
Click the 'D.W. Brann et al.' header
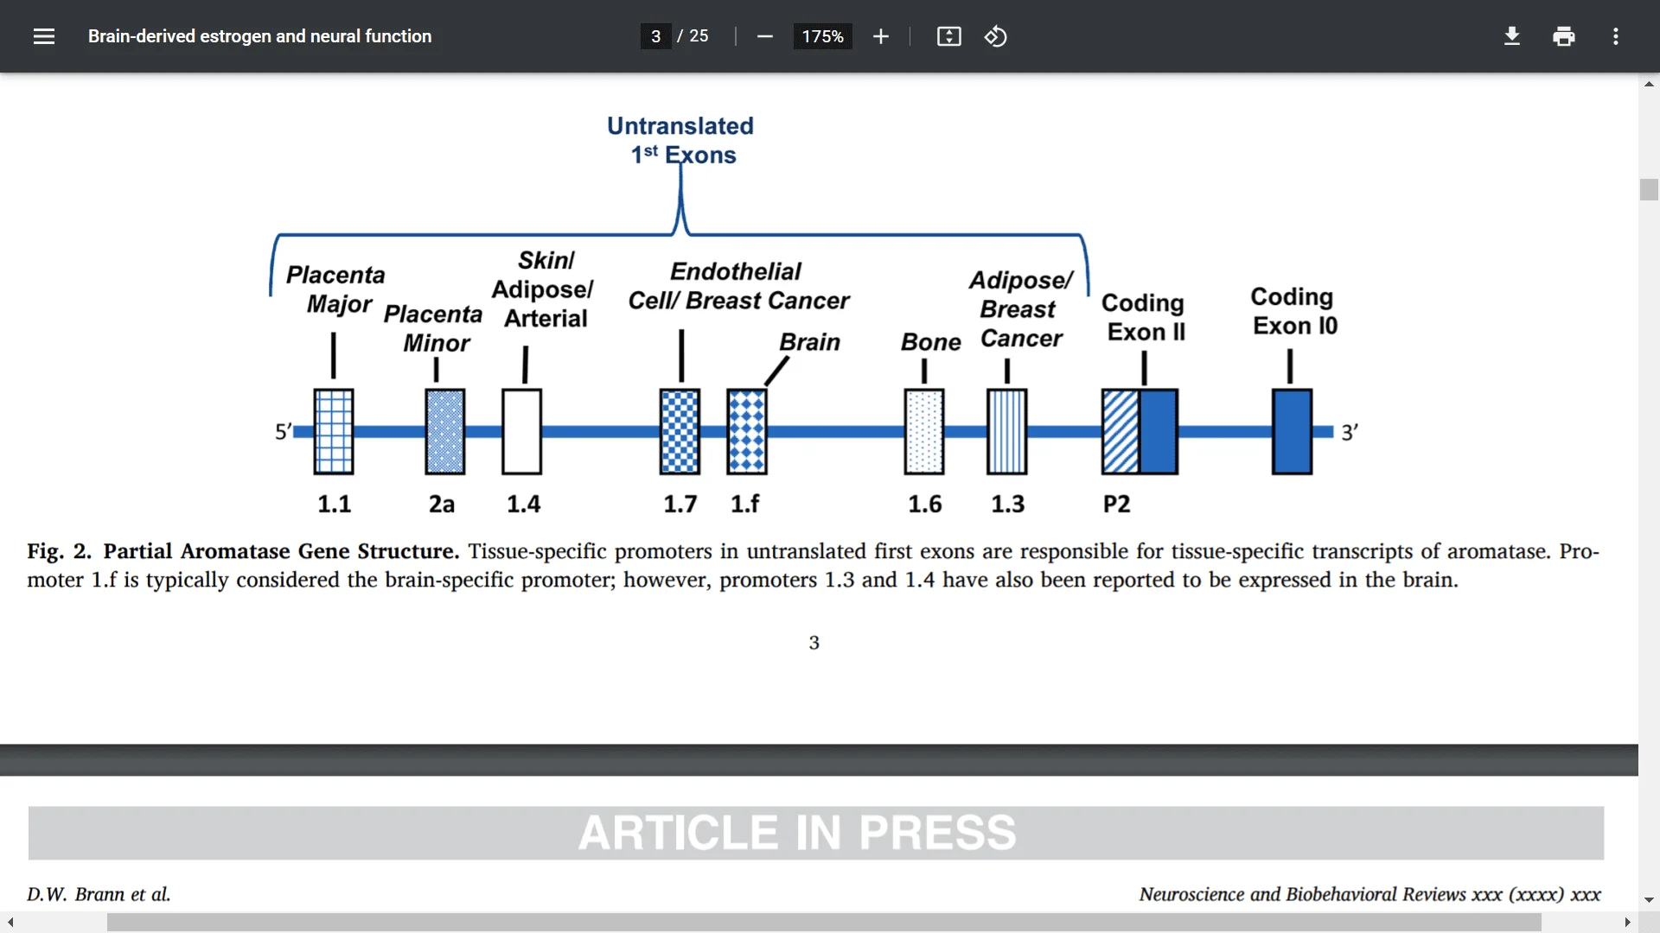99,894
